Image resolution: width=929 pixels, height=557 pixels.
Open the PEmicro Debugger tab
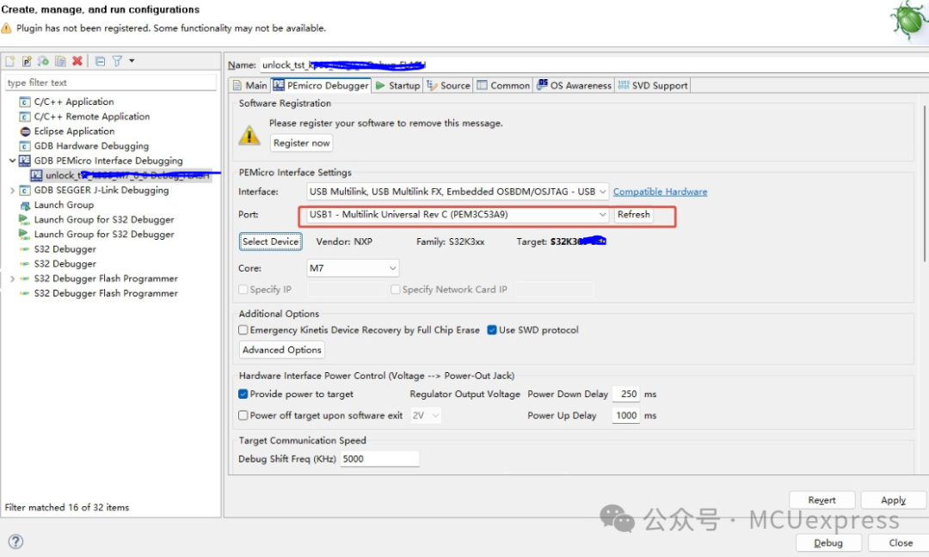[x=321, y=85]
